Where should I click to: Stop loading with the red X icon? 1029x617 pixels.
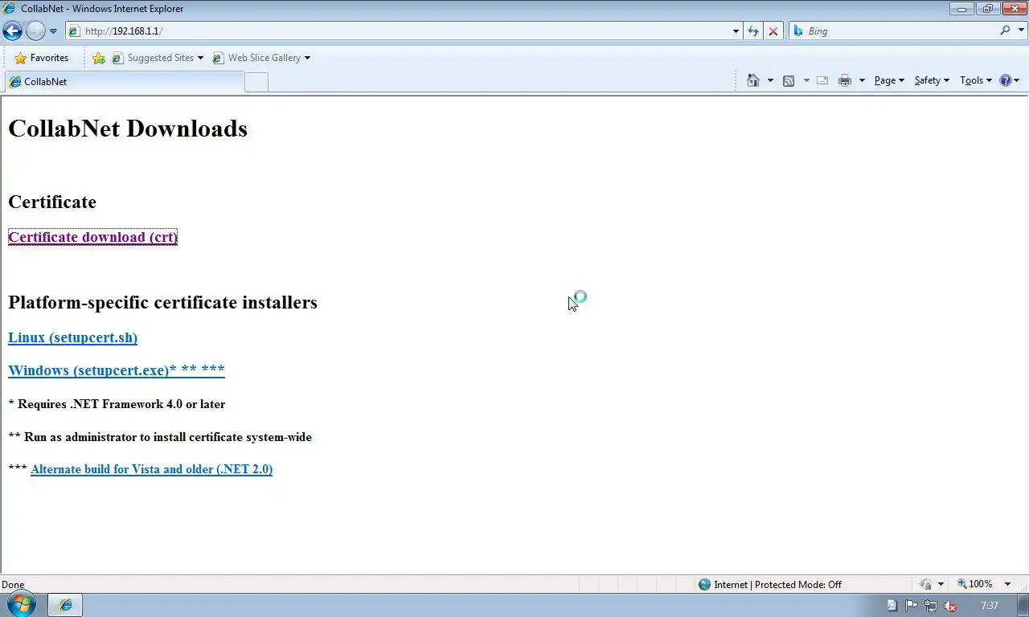point(773,31)
